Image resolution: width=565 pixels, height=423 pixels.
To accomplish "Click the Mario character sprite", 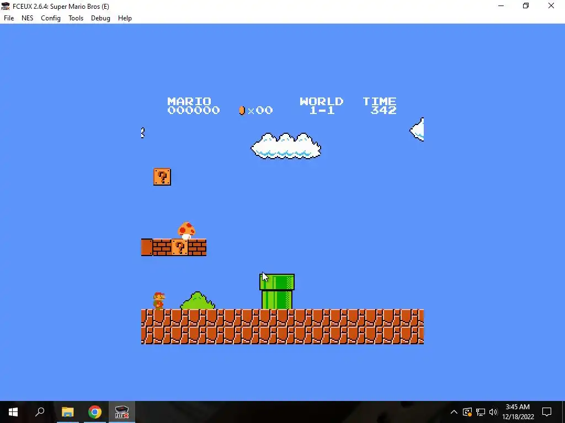I will (x=159, y=301).
